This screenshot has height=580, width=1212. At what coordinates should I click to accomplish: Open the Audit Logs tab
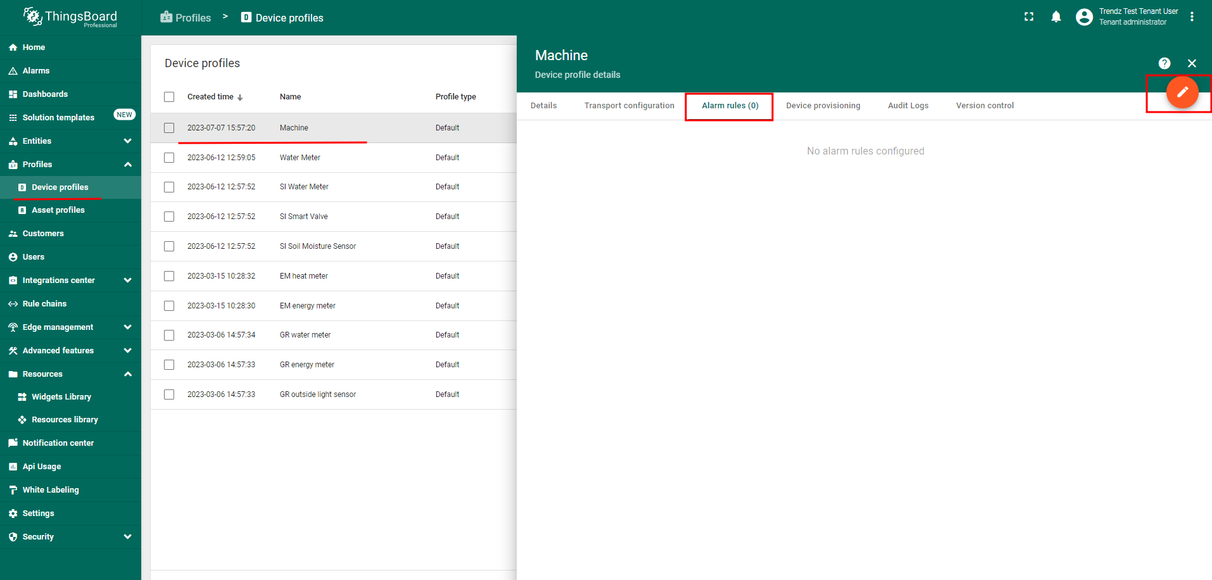[x=907, y=106]
